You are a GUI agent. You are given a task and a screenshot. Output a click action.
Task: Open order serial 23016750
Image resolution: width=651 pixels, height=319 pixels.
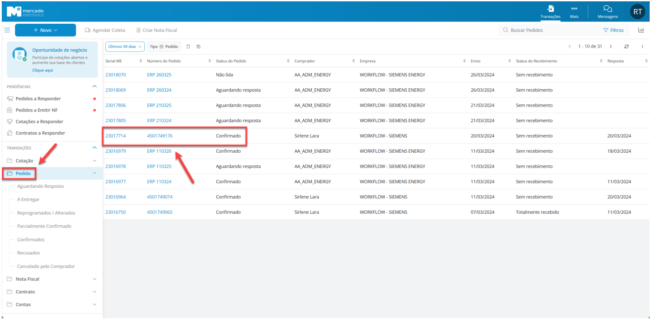116,212
